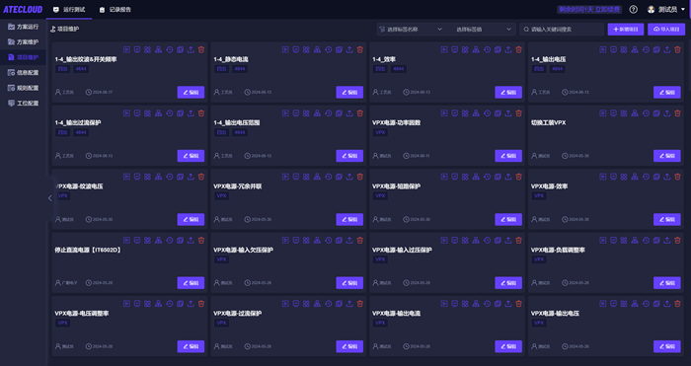Image resolution: width=691 pixels, height=366 pixels.
Task: Focus the keyword search input field
Action: coord(562,29)
